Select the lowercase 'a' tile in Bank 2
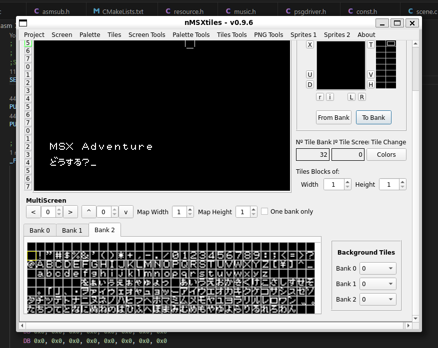This screenshot has width=438, height=348. tap(40, 274)
